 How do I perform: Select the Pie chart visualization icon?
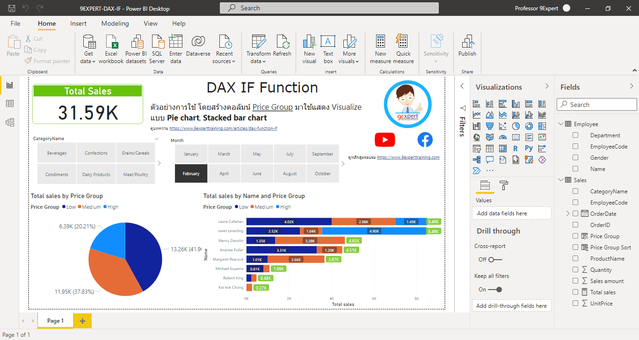point(516,126)
